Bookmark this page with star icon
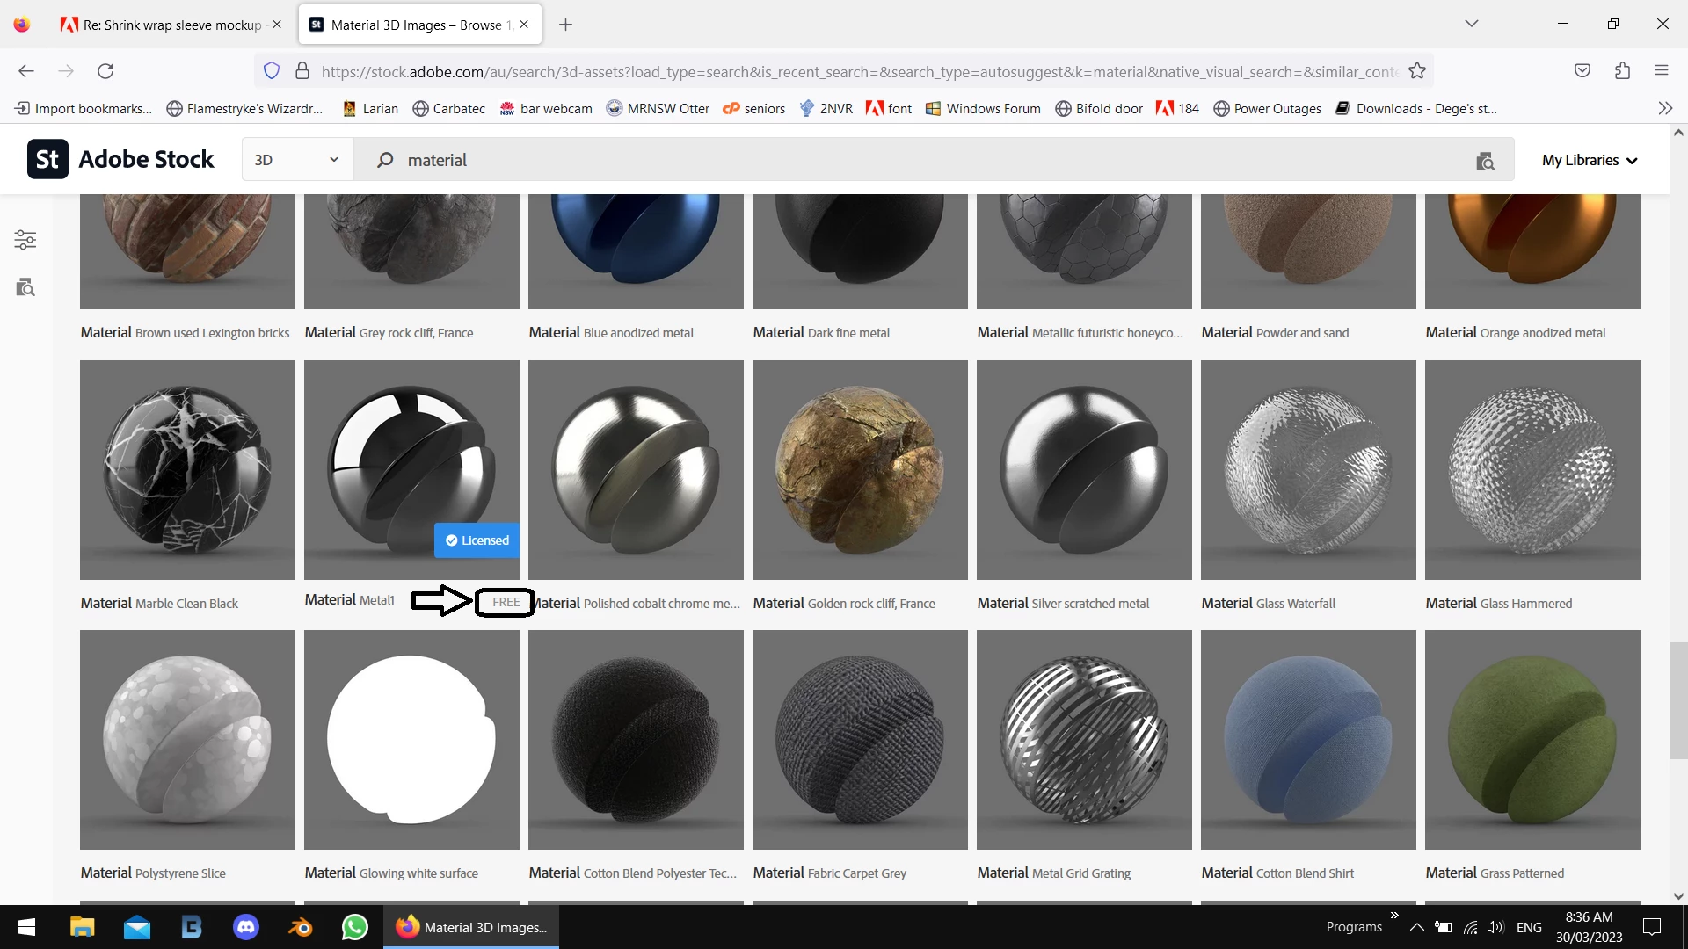The height and width of the screenshot is (949, 1688). 1417,71
